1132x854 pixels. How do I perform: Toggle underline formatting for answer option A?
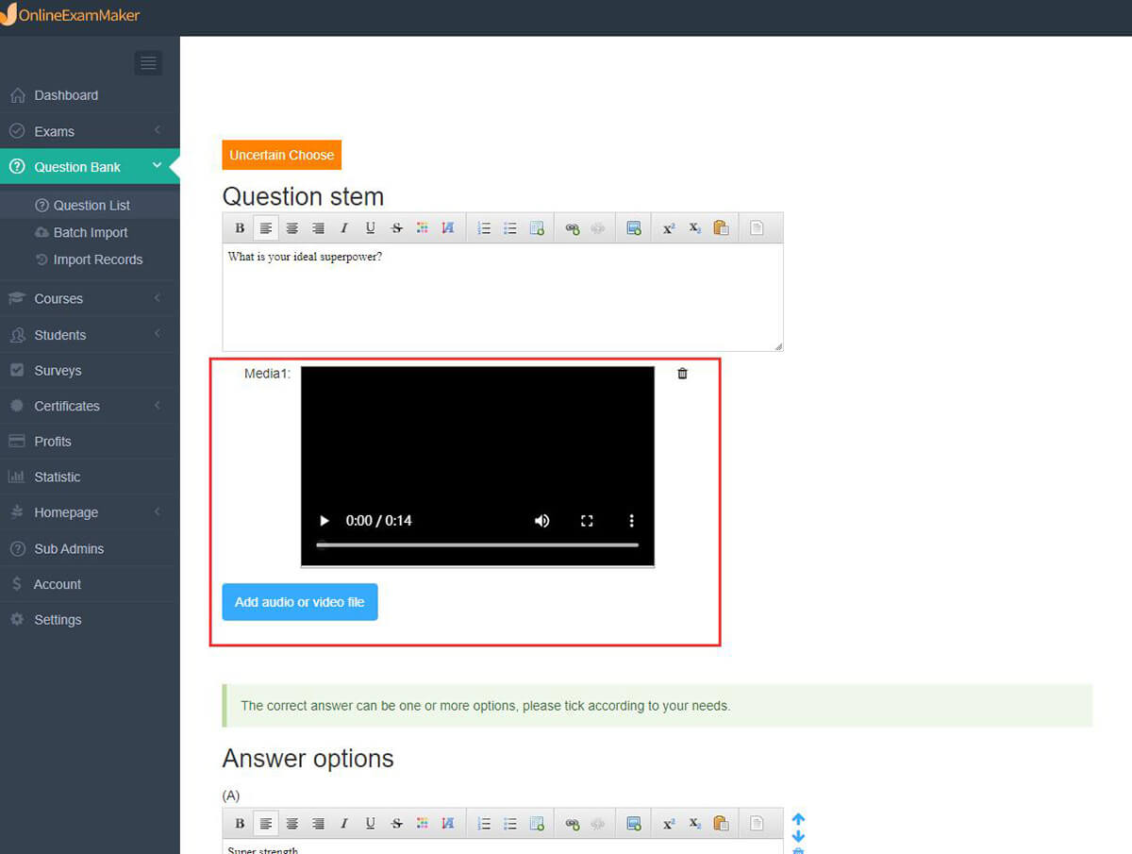coord(371,823)
